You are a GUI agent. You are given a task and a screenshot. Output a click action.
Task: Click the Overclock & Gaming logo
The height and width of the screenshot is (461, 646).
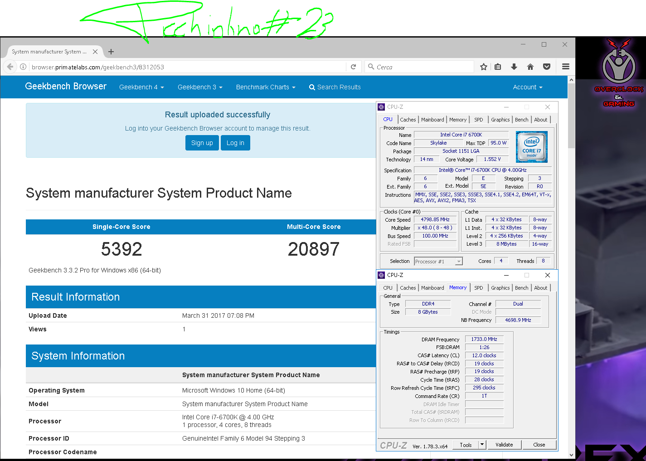click(x=619, y=73)
